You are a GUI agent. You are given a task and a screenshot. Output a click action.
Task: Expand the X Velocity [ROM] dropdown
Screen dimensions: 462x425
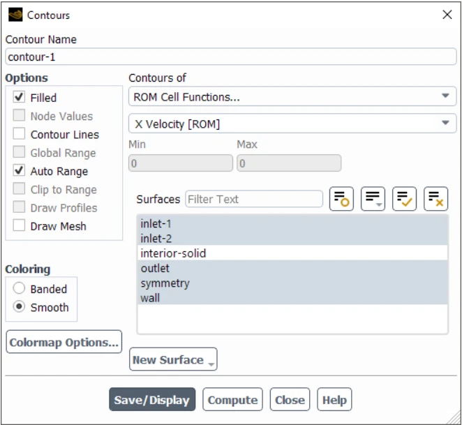292,124
